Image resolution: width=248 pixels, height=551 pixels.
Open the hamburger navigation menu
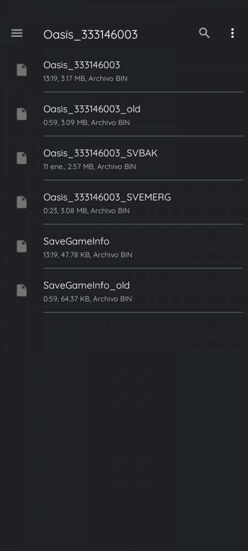coord(17,34)
